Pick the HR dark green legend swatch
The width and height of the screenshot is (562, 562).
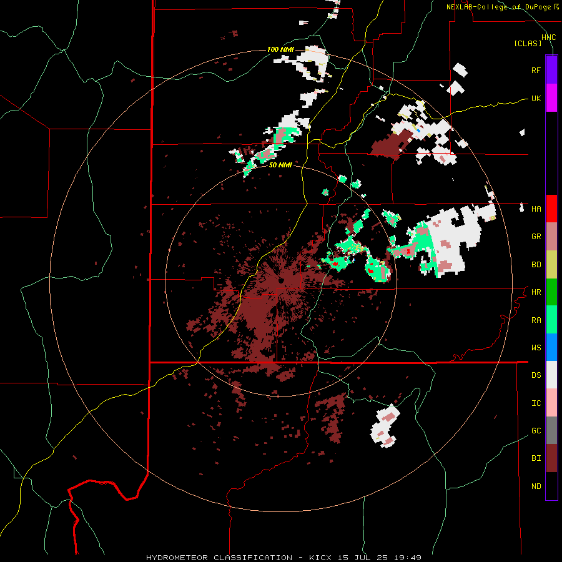pos(551,292)
